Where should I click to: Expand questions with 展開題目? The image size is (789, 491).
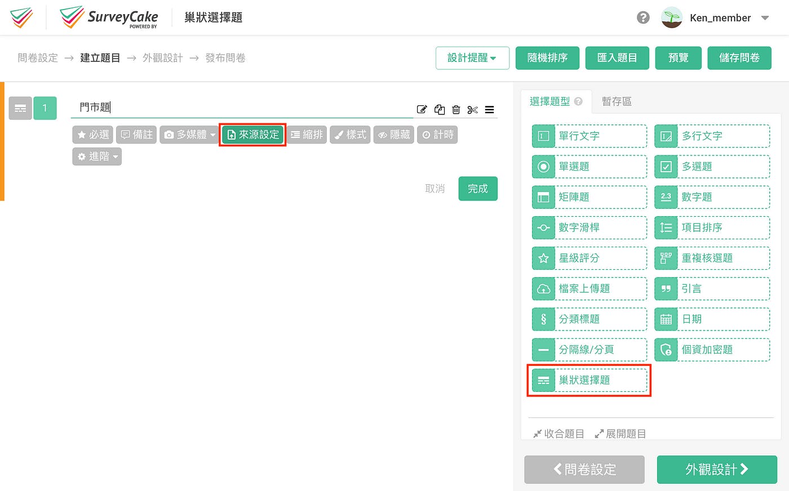[x=620, y=434]
